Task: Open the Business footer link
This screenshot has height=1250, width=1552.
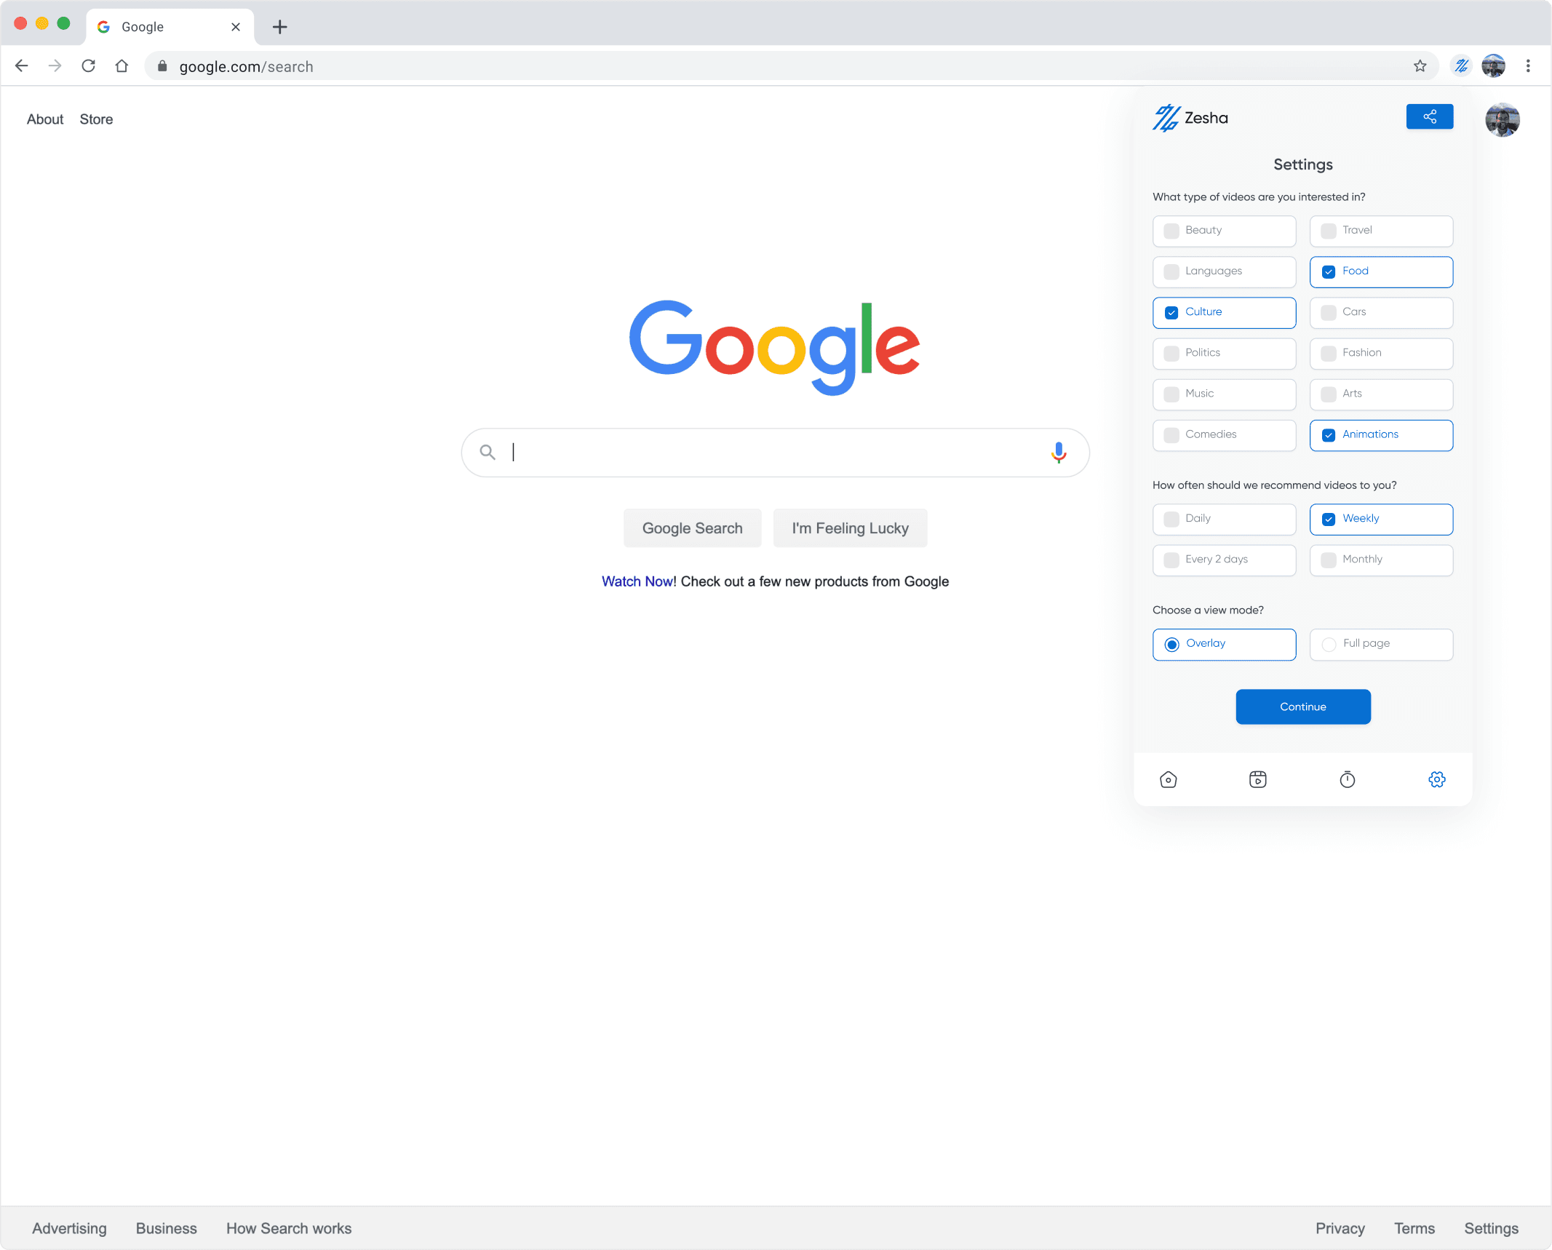Action: pos(166,1228)
